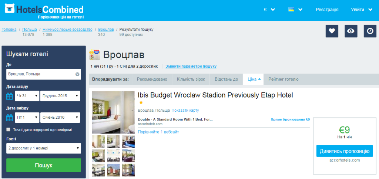
Task: Click 'Змінити параметри пошуку' link
Action: tap(191, 66)
